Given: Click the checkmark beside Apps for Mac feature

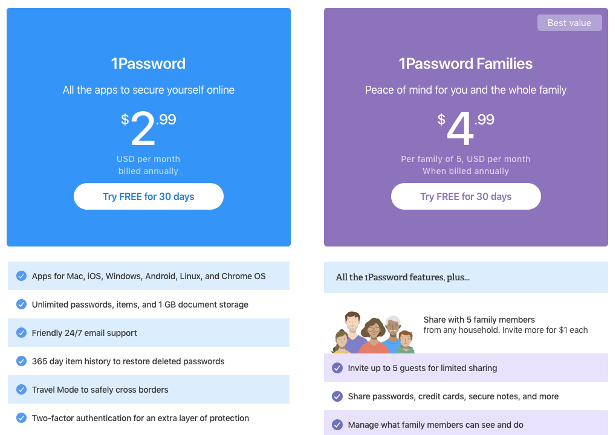Looking at the screenshot, I should pyautogui.click(x=21, y=276).
